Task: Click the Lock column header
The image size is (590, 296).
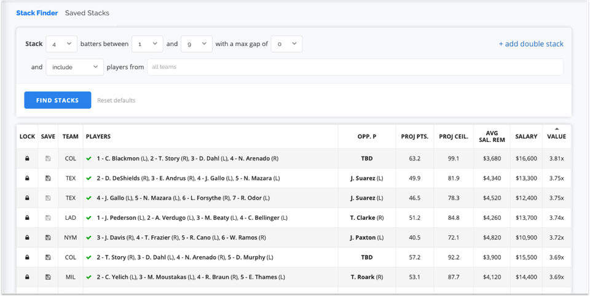Action: coord(27,136)
